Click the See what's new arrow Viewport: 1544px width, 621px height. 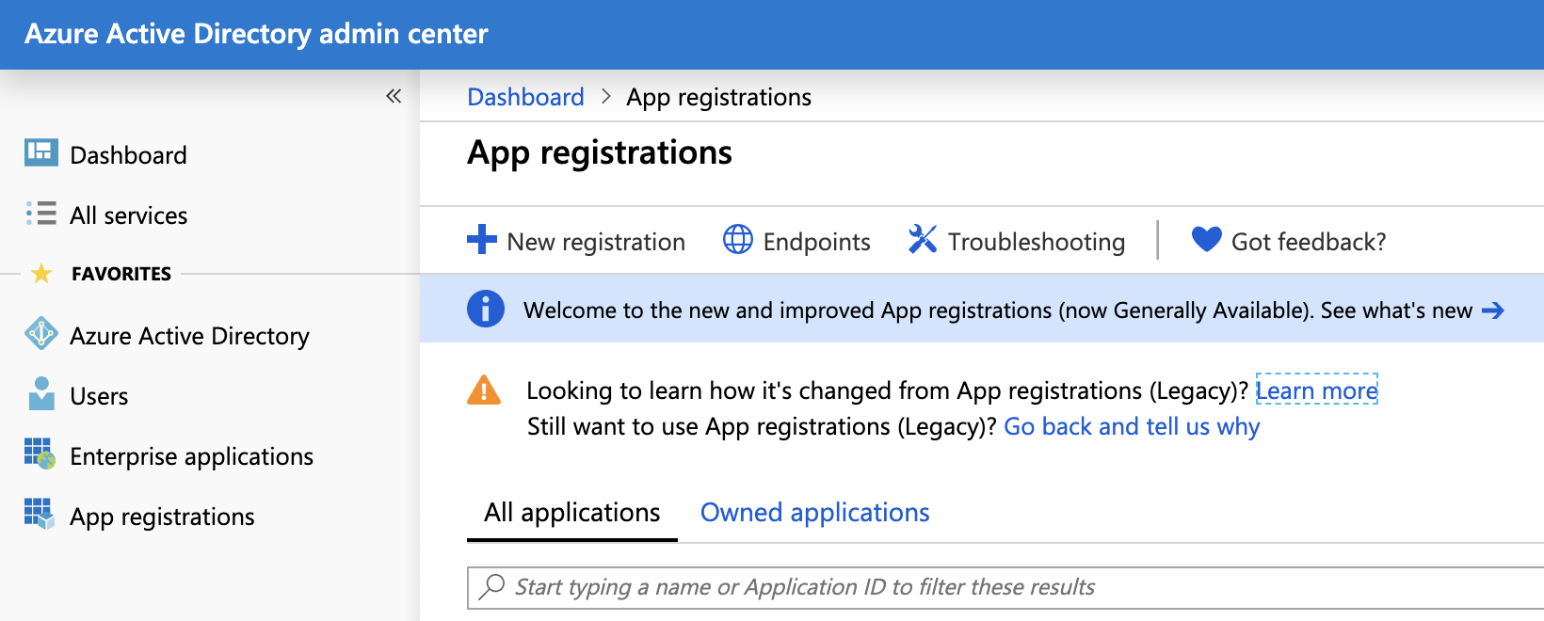1492,310
